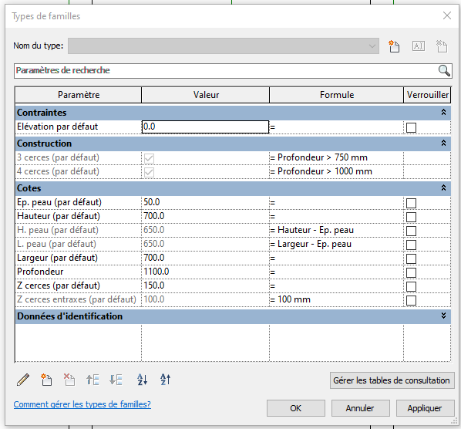Click the Rename Type icon

pyautogui.click(x=419, y=46)
